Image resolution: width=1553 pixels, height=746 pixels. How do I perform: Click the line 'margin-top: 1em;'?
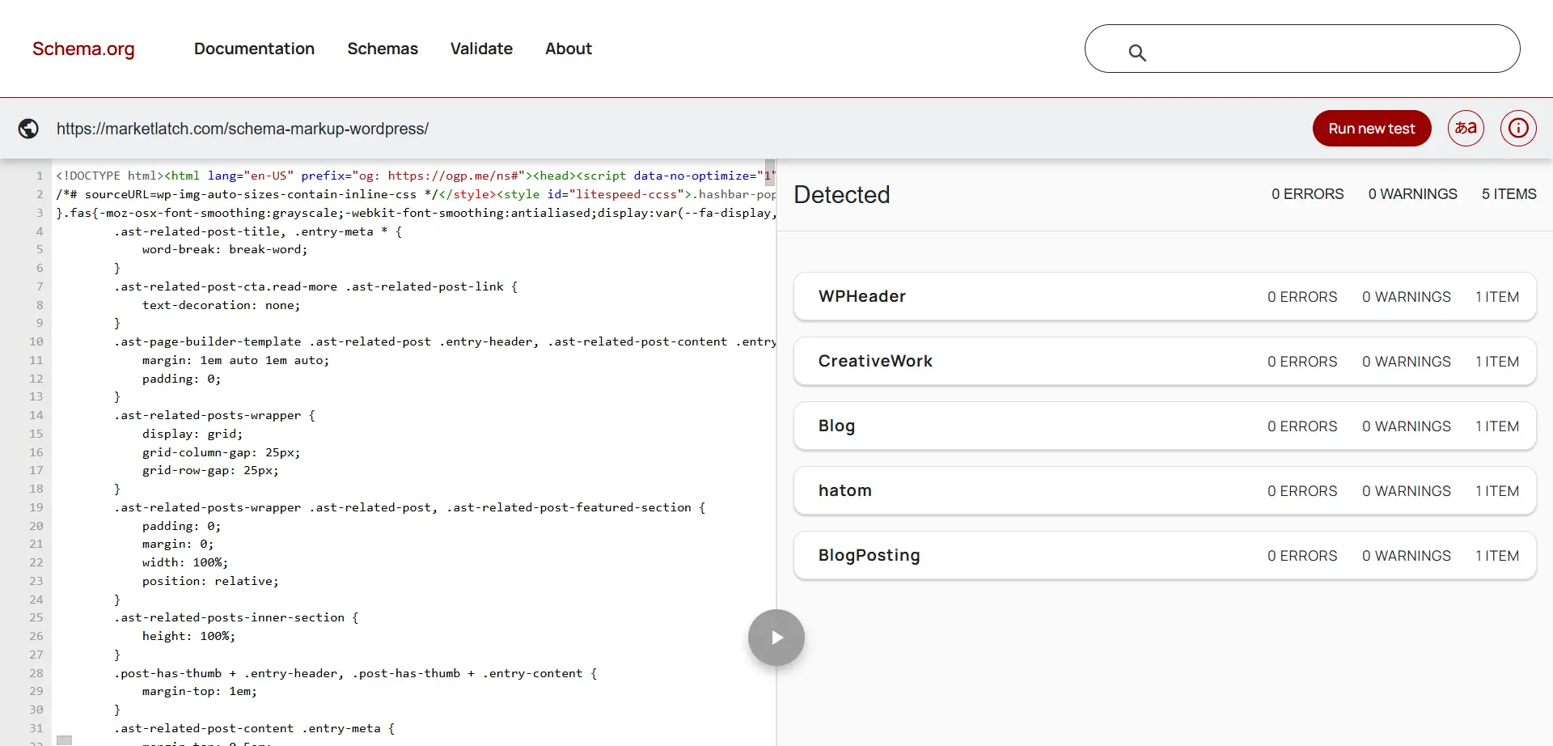(x=200, y=691)
